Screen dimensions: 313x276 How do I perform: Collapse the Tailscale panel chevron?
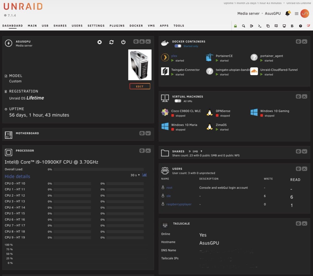click(x=304, y=224)
